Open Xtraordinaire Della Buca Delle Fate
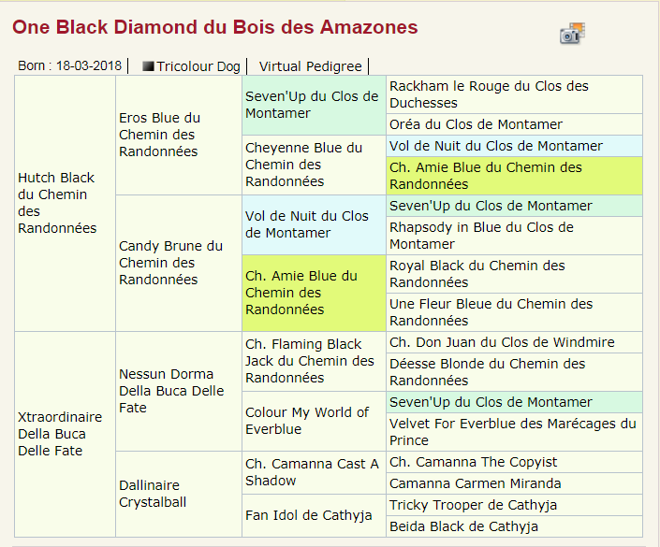The width and height of the screenshot is (660, 547). (60, 434)
